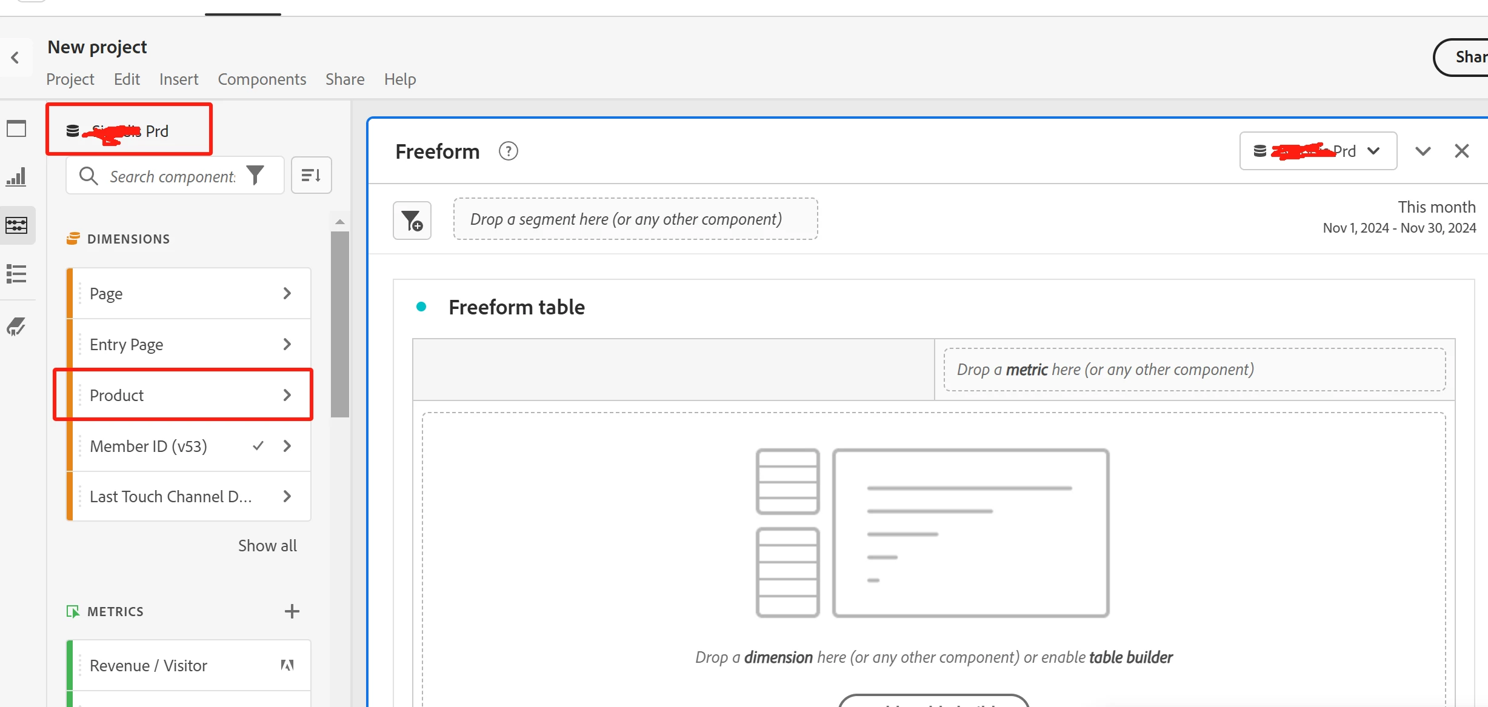Open the Data dictionary list icon
The image size is (1488, 707).
[16, 274]
